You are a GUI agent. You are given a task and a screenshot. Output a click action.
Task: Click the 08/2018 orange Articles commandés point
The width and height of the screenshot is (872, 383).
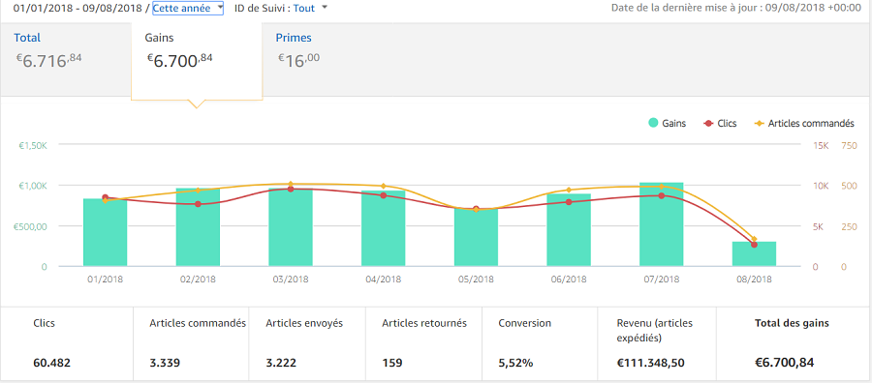tap(754, 239)
